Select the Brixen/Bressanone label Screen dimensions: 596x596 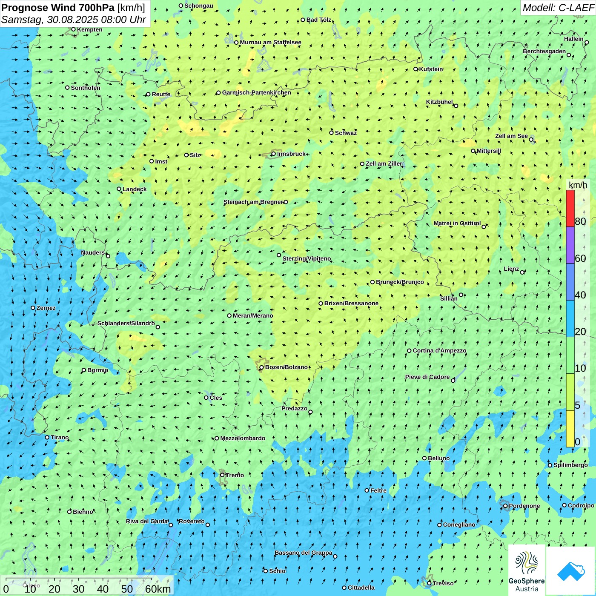point(351,303)
